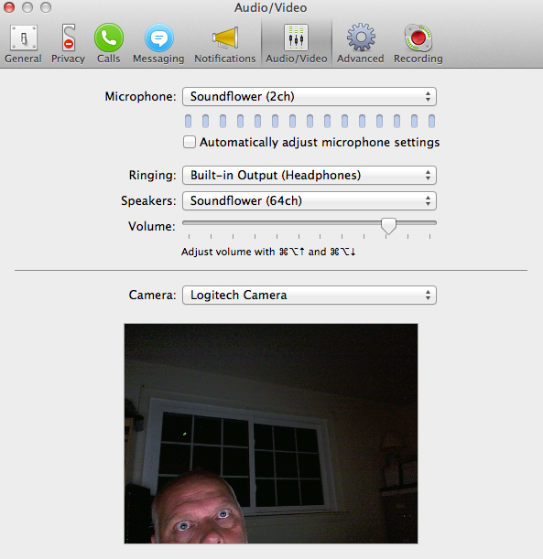Image resolution: width=543 pixels, height=559 pixels.
Task: Open the Notifications megaphone icon
Action: point(225,38)
